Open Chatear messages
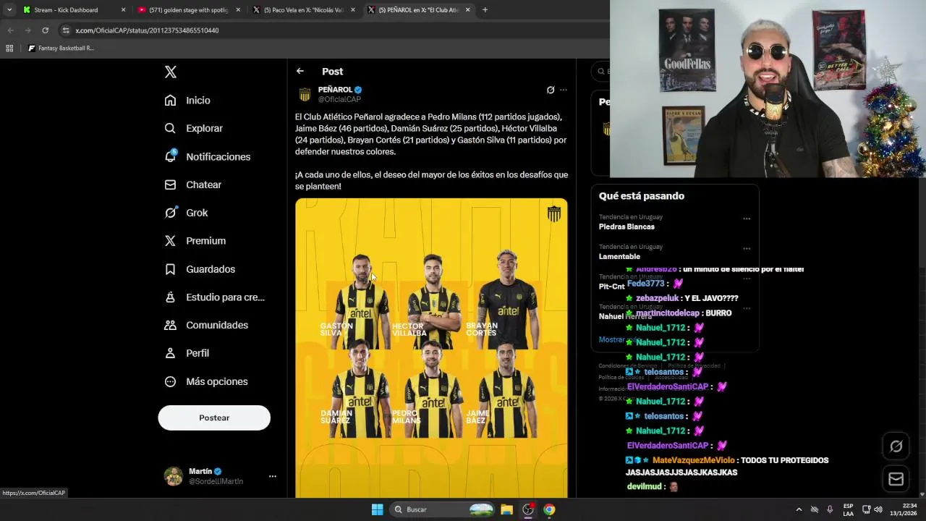This screenshot has width=926, height=521. [192, 185]
